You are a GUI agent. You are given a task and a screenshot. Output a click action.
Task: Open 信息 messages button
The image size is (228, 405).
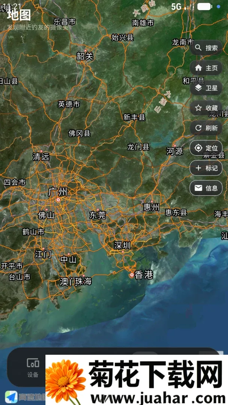pyautogui.click(x=206, y=188)
